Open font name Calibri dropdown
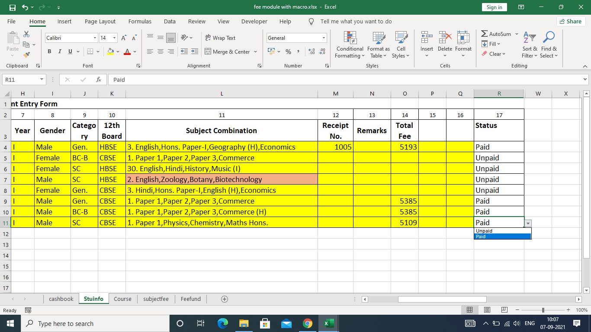The height and width of the screenshot is (332, 591). (95, 38)
